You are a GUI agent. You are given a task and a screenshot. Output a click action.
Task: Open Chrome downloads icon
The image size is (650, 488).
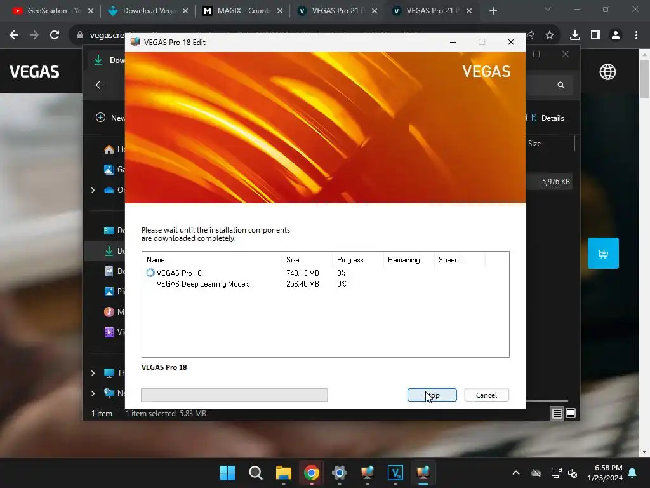[x=575, y=36]
